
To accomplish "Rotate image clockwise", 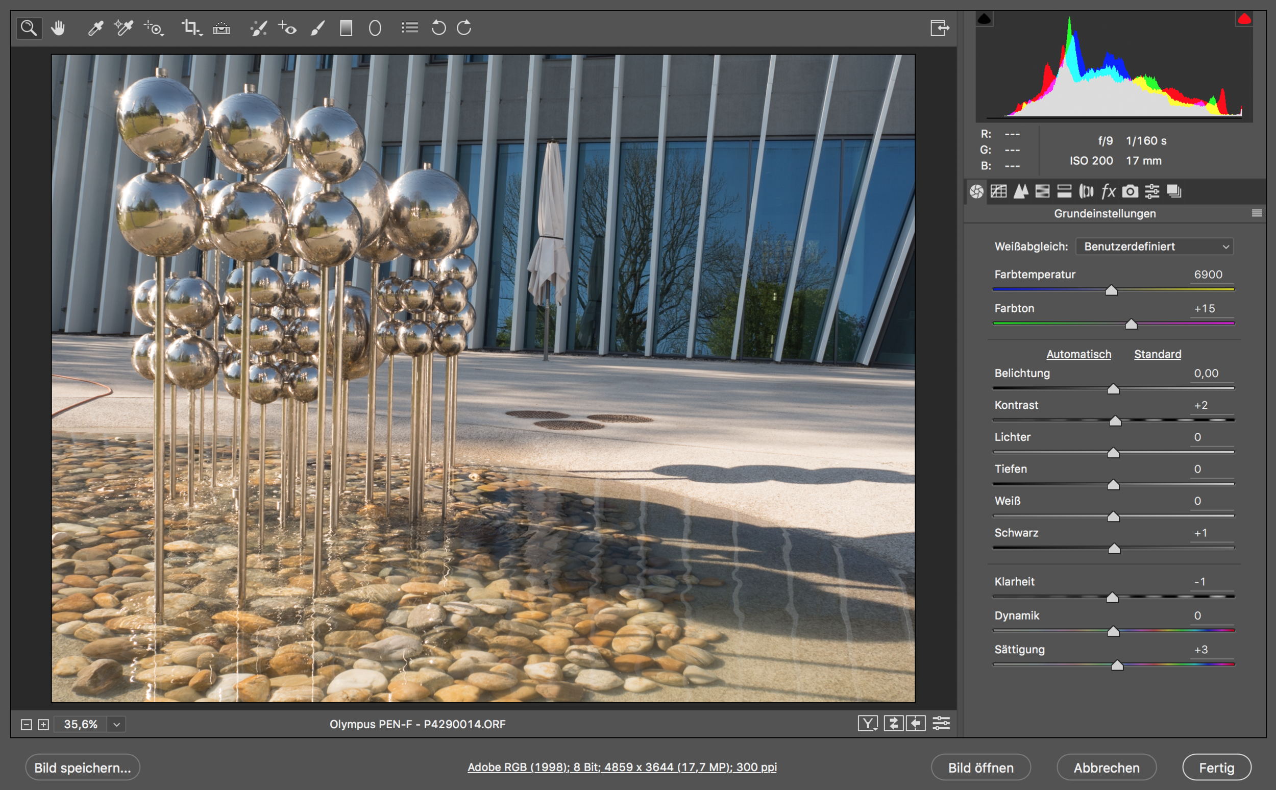I will pos(464,28).
